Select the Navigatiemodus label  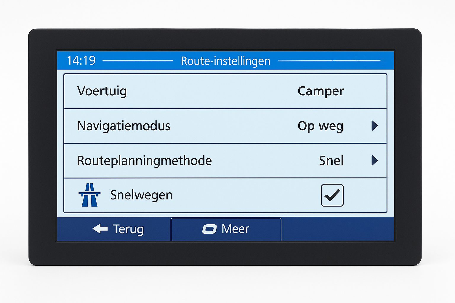click(124, 126)
